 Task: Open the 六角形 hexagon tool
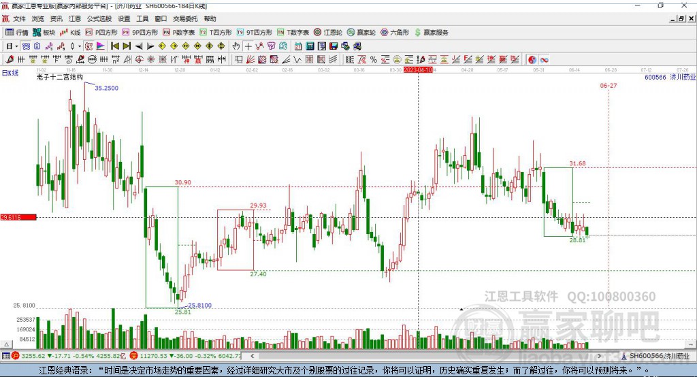point(395,33)
